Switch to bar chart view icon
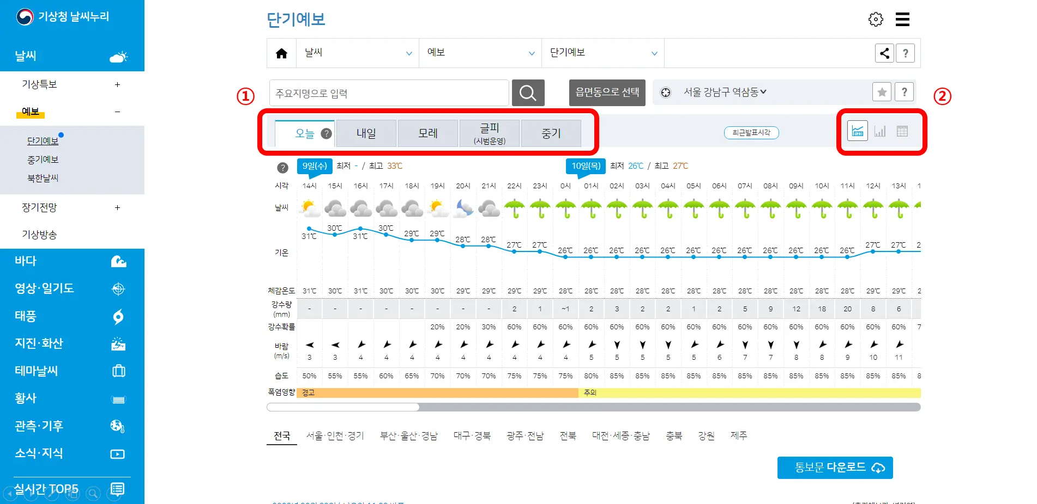Screen dimensions: 1037x504 click(x=879, y=131)
